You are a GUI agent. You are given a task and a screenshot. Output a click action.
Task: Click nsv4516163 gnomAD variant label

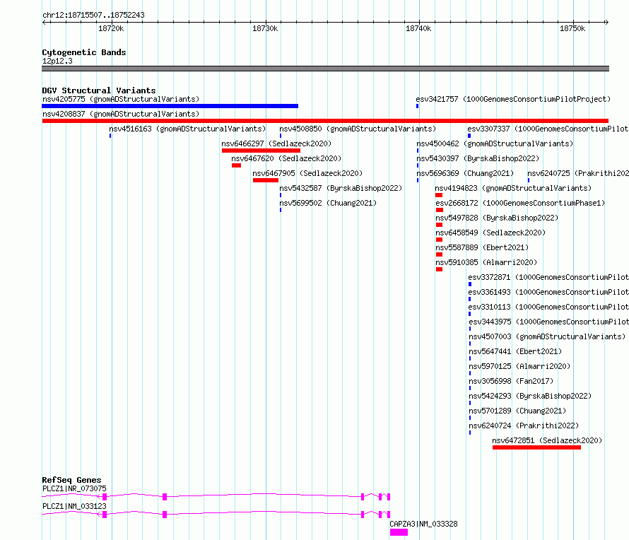(x=187, y=129)
